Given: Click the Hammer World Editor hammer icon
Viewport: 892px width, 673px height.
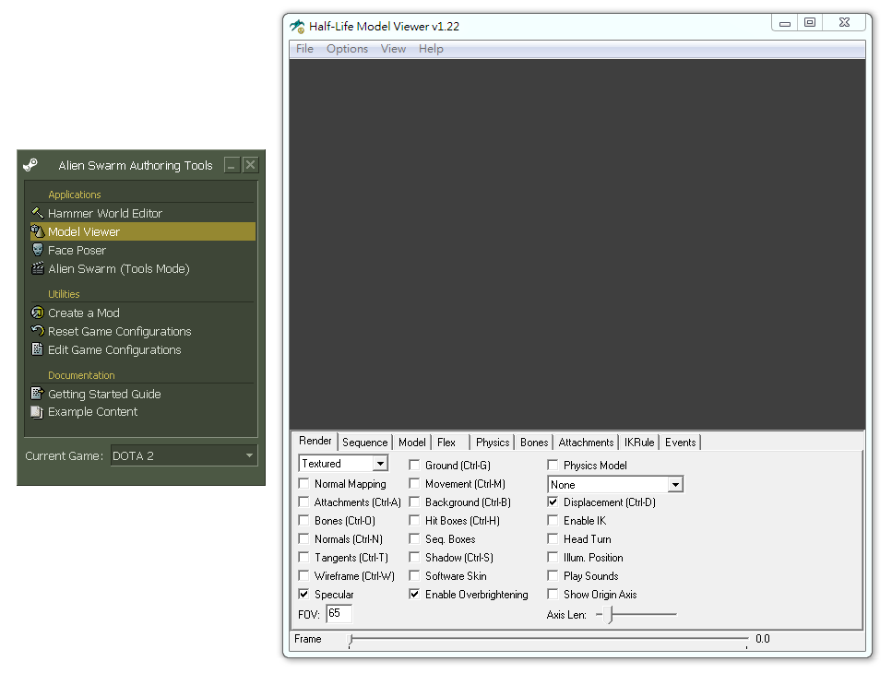Looking at the screenshot, I should click(x=38, y=213).
